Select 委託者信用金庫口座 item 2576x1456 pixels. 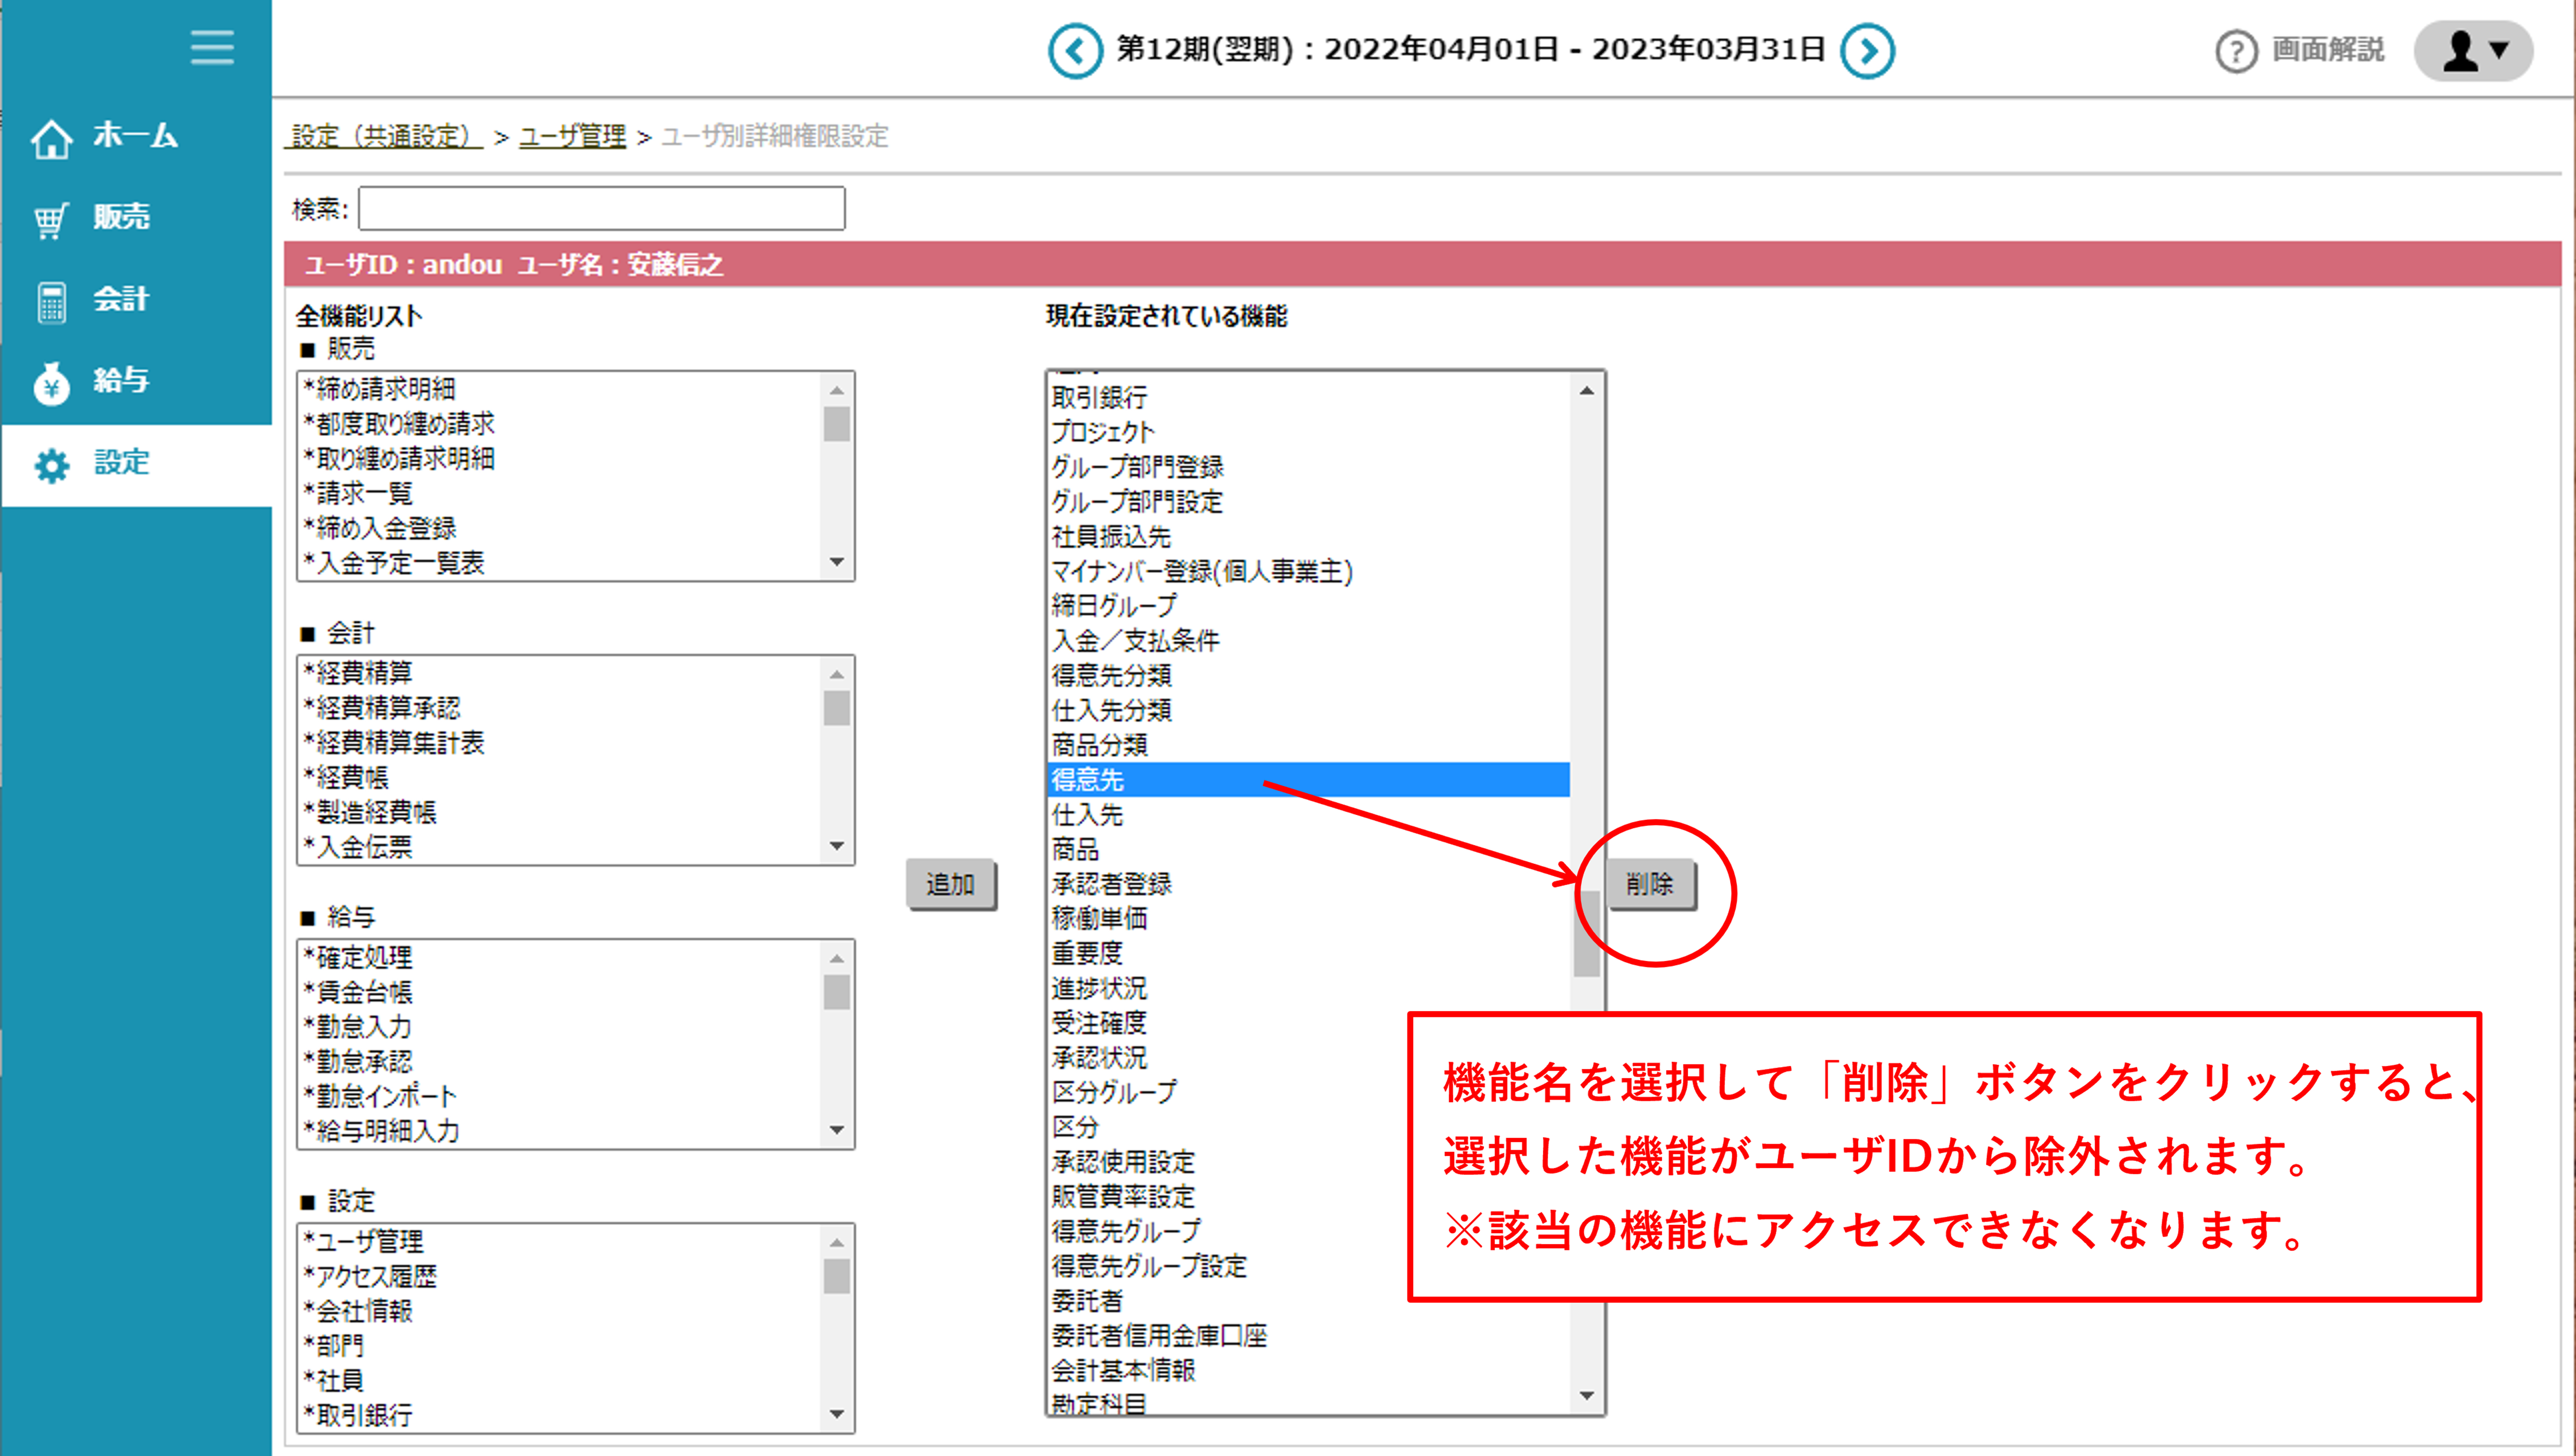pyautogui.click(x=1308, y=1335)
